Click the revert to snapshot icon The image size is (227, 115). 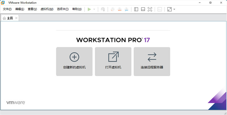coord(119,9)
